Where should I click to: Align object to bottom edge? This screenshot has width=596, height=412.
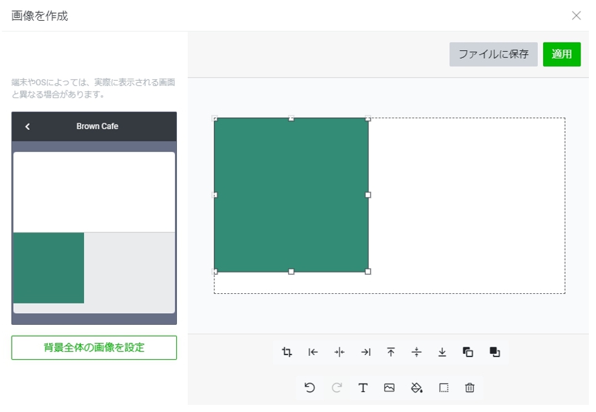(x=442, y=352)
